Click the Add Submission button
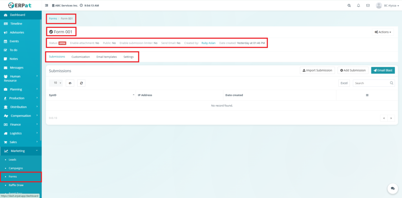Image resolution: width=402 pixels, height=198 pixels. click(353, 70)
